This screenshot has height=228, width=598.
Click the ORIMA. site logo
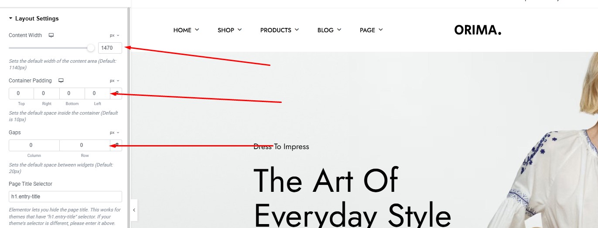pyautogui.click(x=478, y=30)
